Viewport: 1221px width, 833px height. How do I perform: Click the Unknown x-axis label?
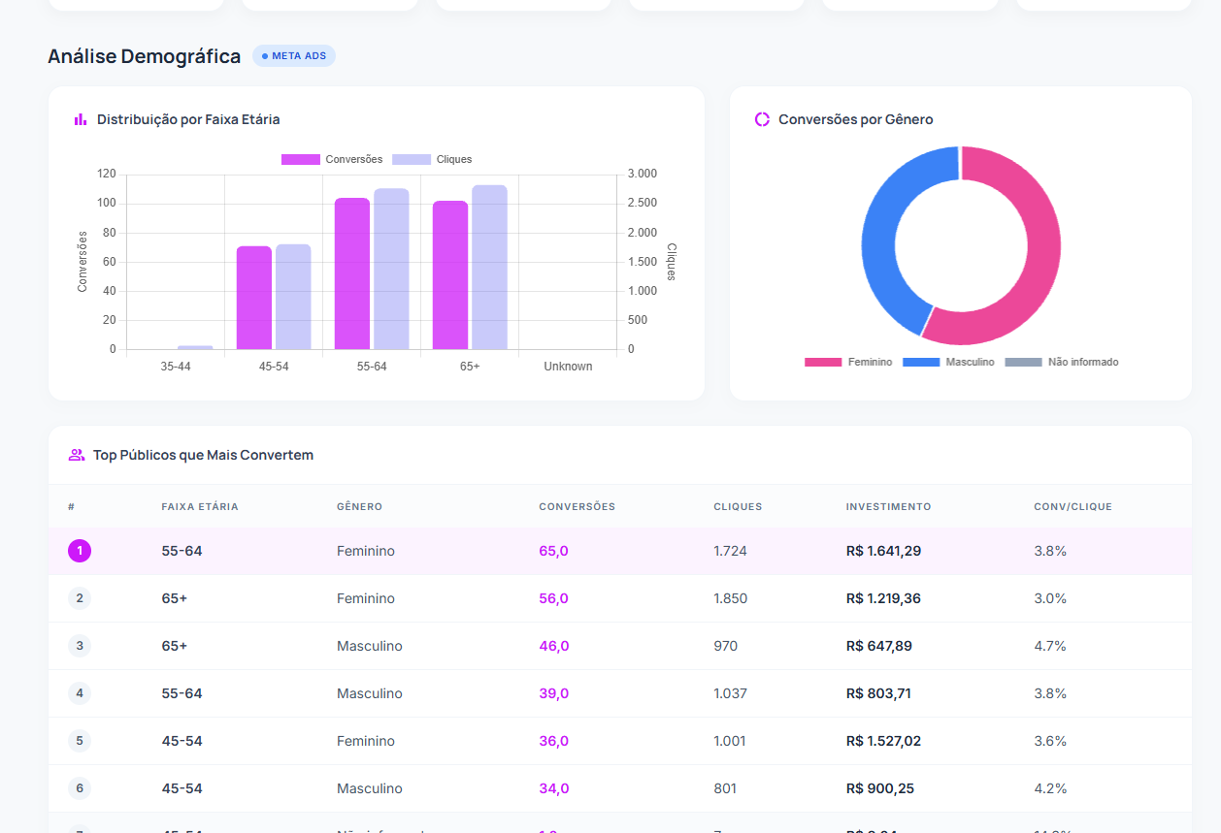tap(568, 367)
